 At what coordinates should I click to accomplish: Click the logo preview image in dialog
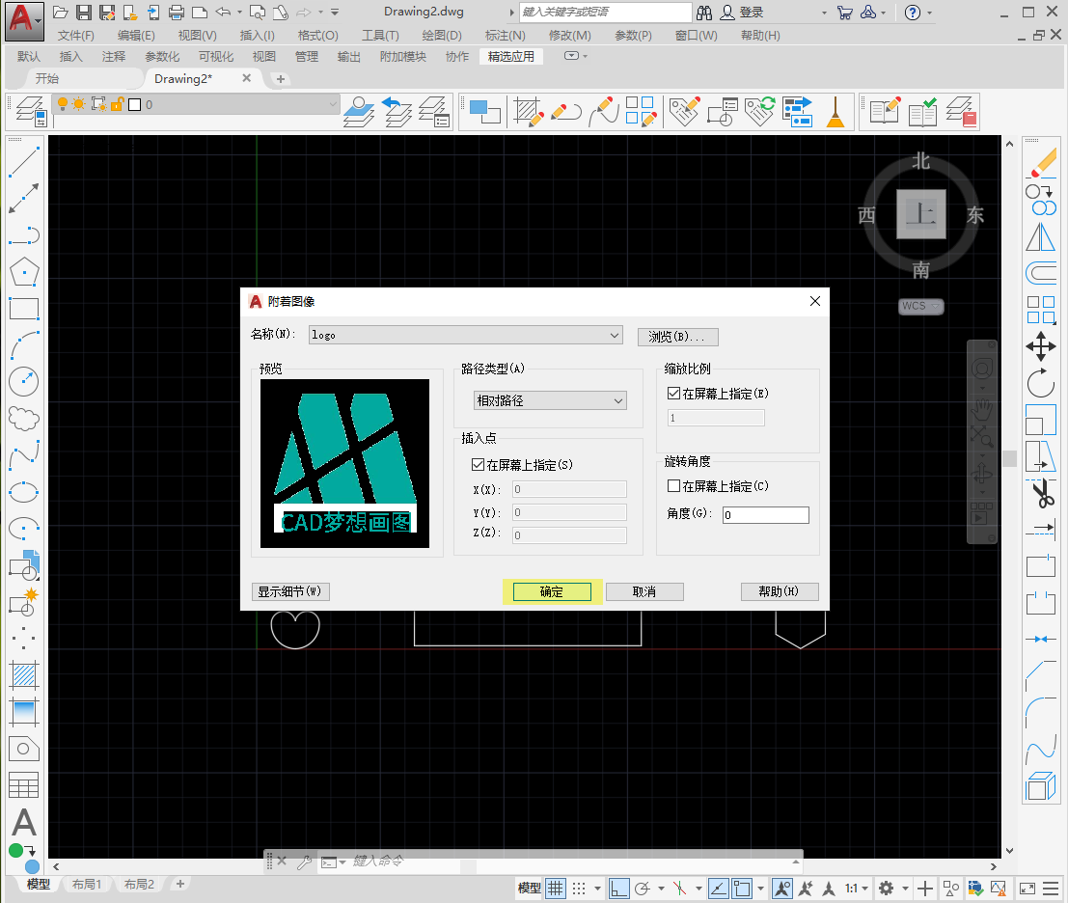point(344,463)
